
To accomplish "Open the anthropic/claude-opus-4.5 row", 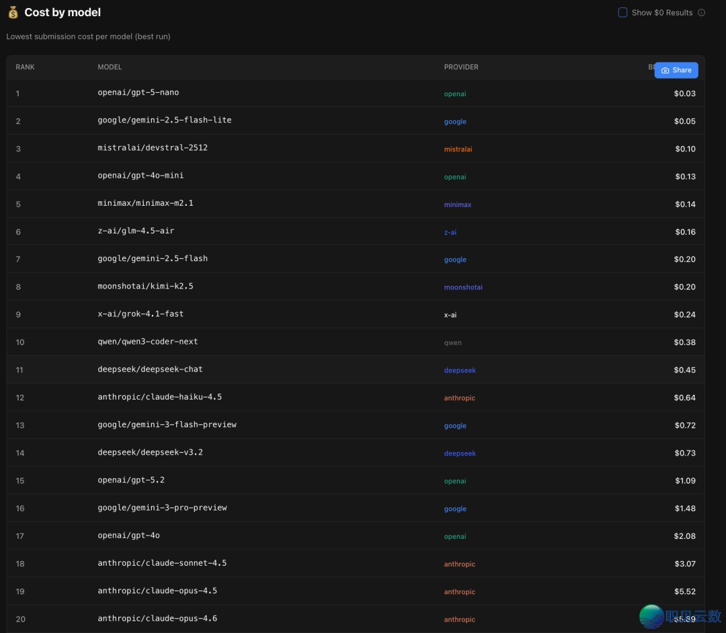I will 157,591.
